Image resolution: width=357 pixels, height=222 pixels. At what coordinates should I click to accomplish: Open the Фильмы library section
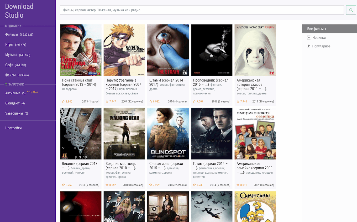coord(12,34)
